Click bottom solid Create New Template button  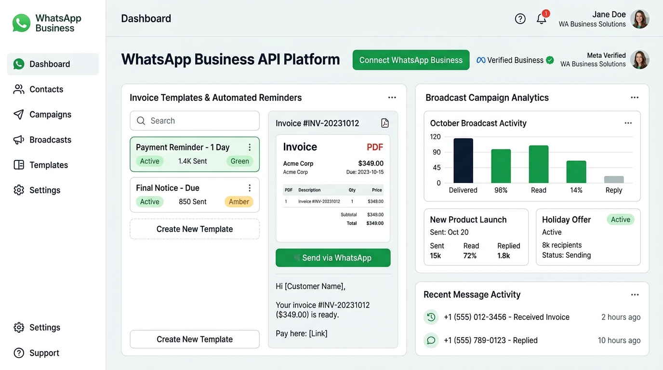point(195,339)
